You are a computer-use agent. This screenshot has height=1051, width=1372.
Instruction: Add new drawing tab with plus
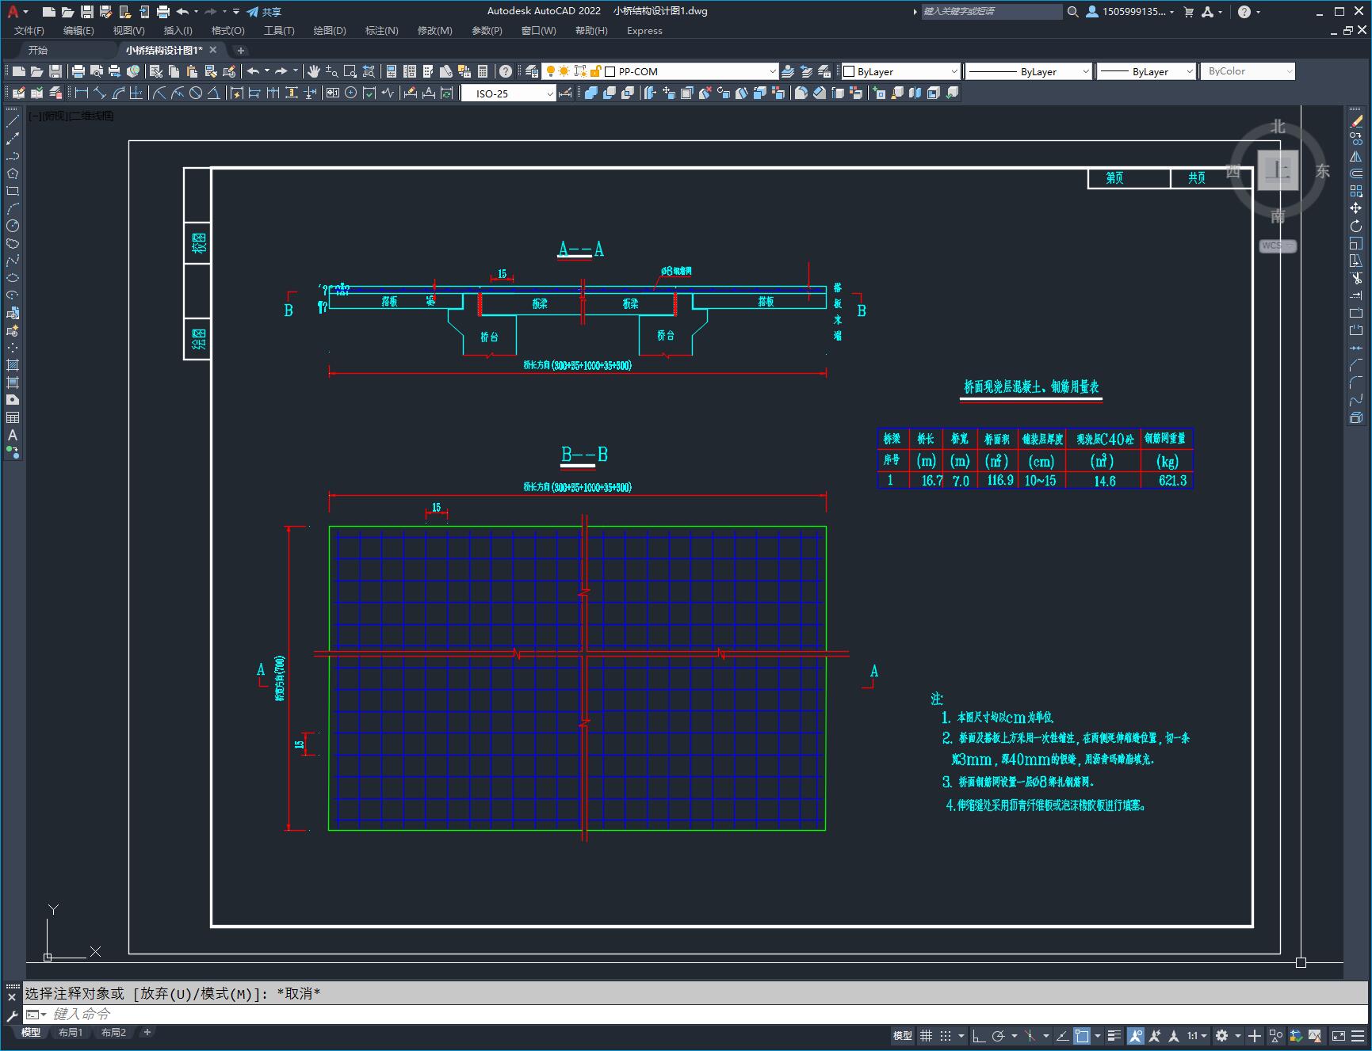point(241,50)
